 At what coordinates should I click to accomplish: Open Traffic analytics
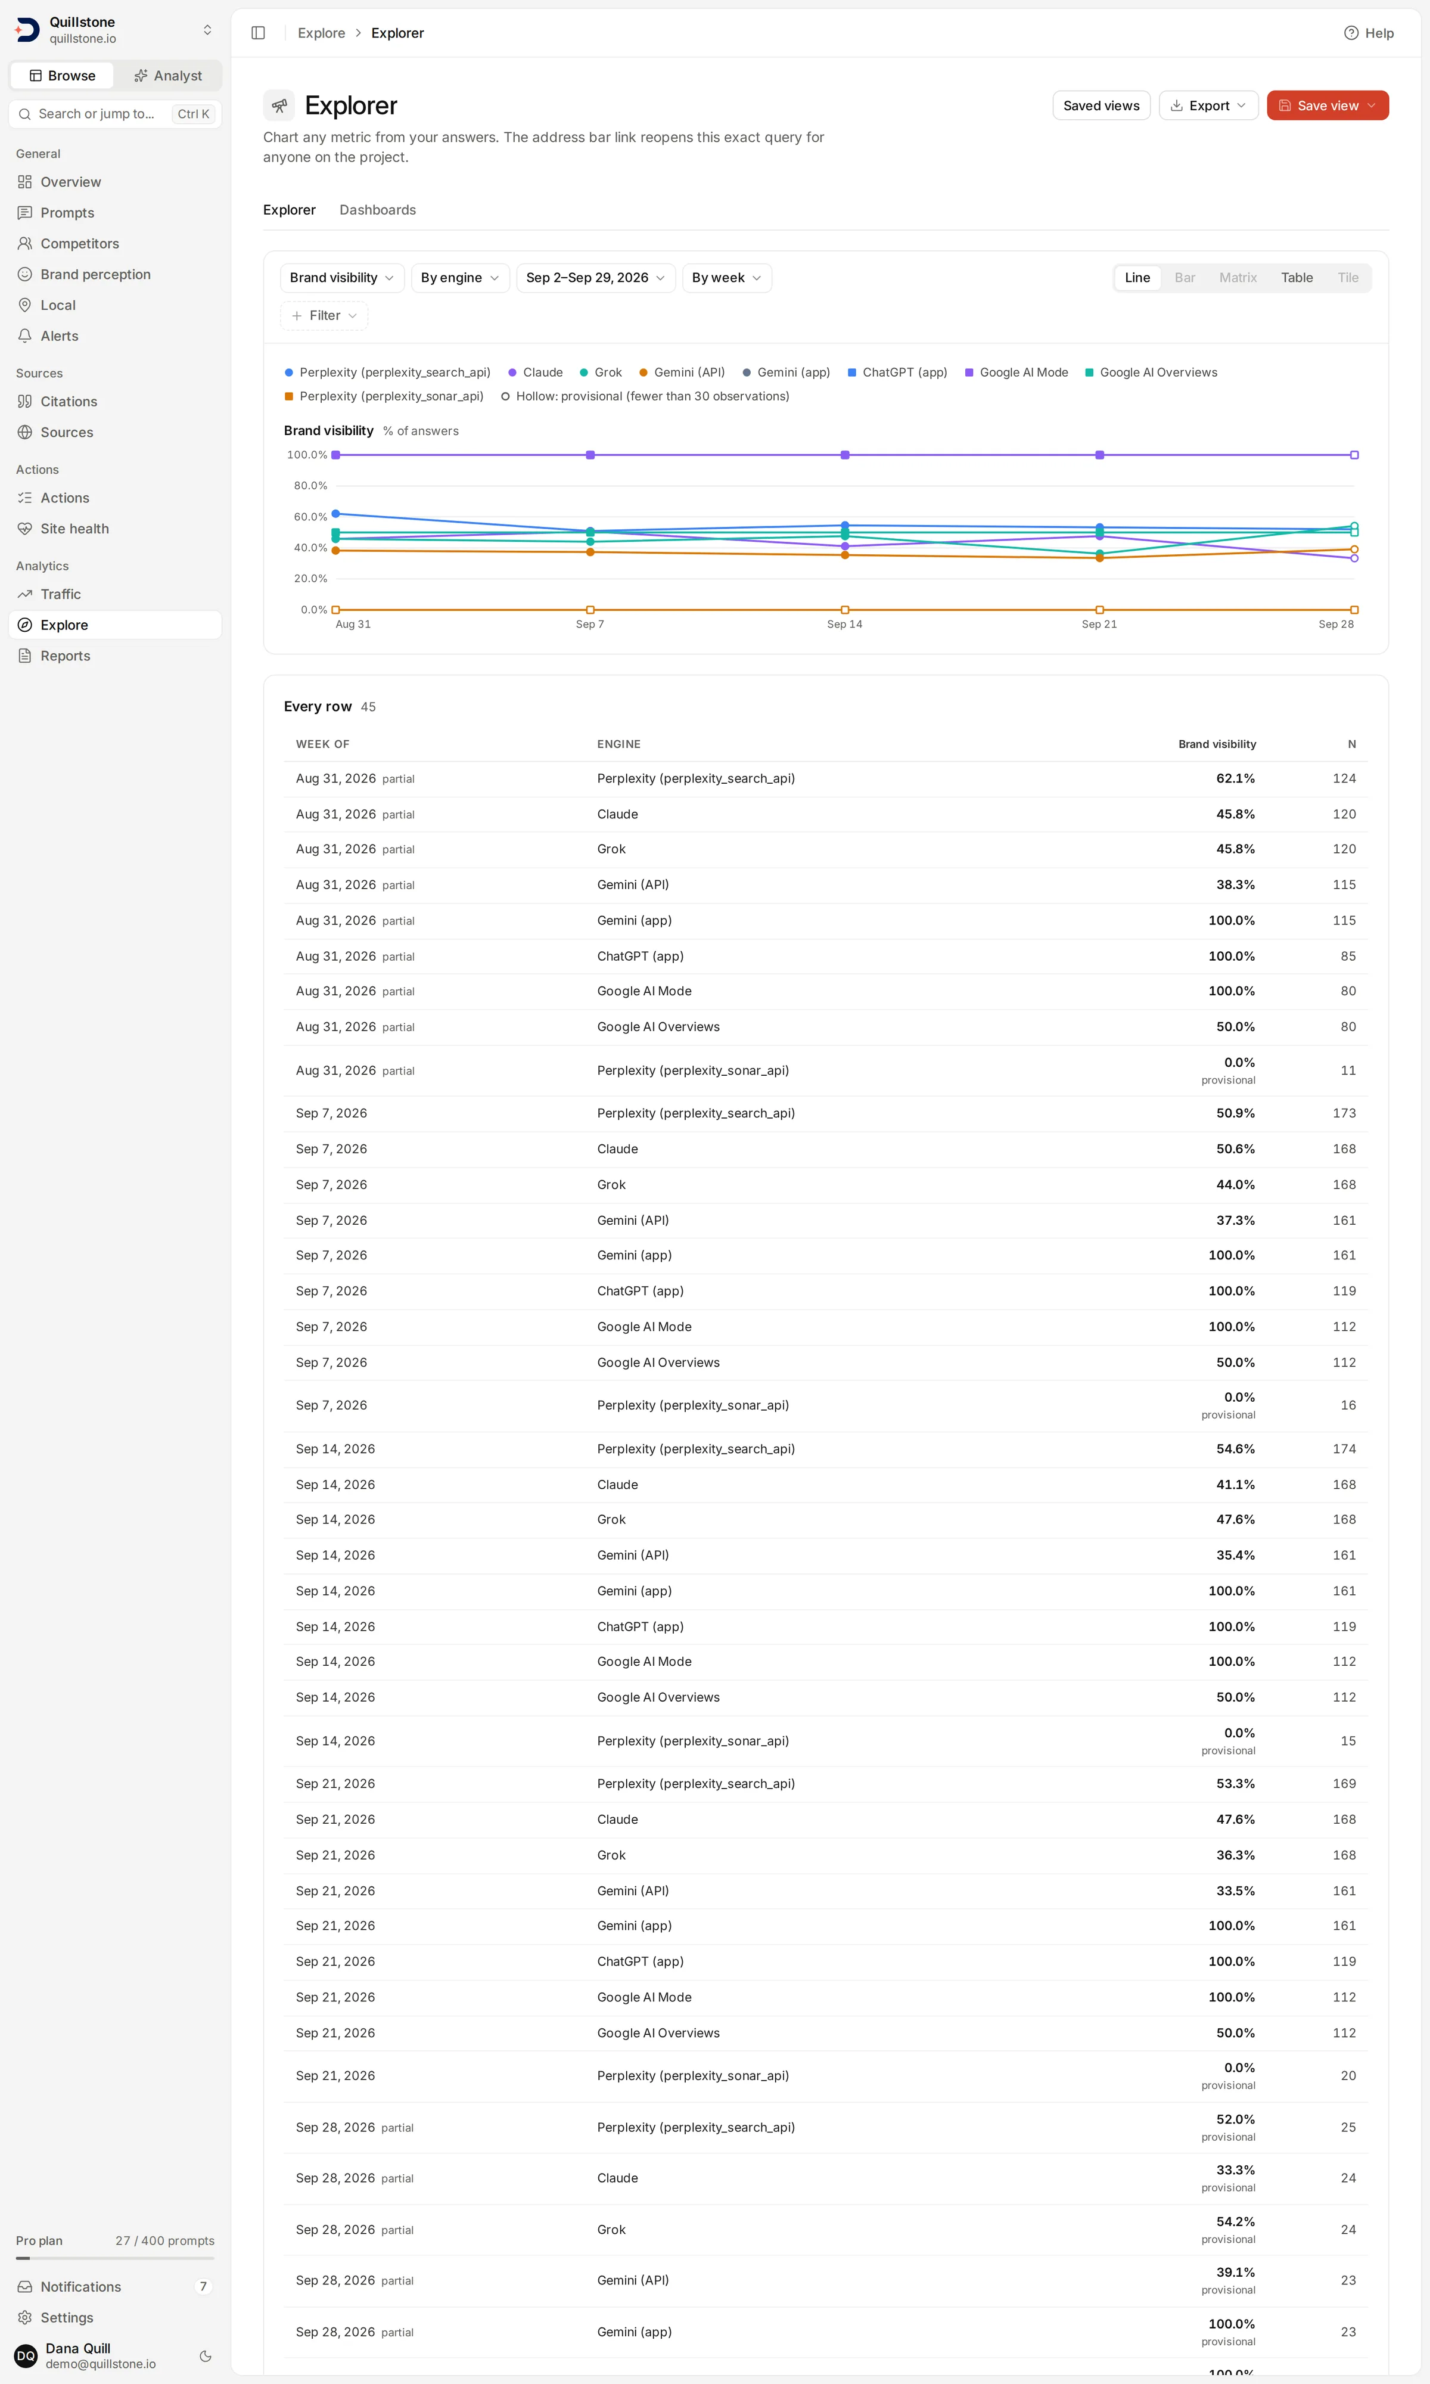coord(114,595)
